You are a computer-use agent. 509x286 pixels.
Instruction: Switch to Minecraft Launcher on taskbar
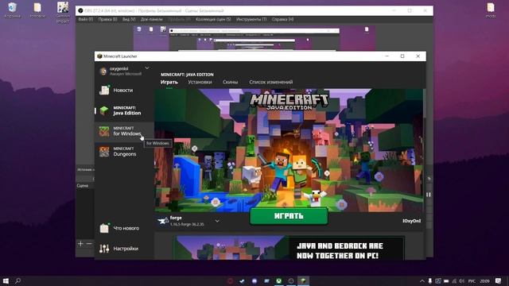(x=303, y=280)
